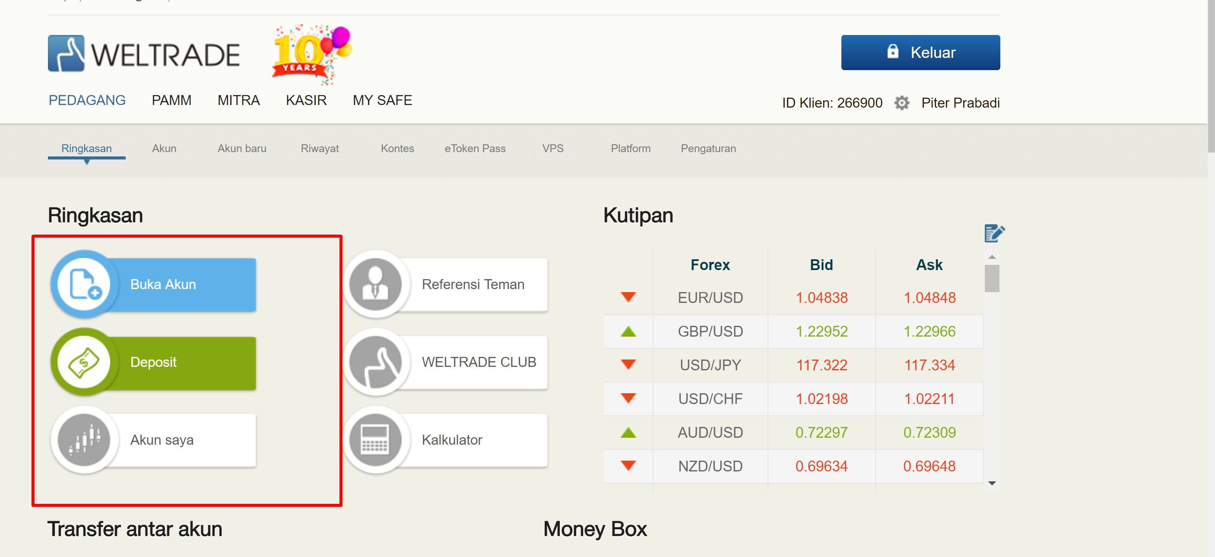Click the green up arrow for AUD/USD
This screenshot has width=1215, height=557.
pyautogui.click(x=628, y=433)
